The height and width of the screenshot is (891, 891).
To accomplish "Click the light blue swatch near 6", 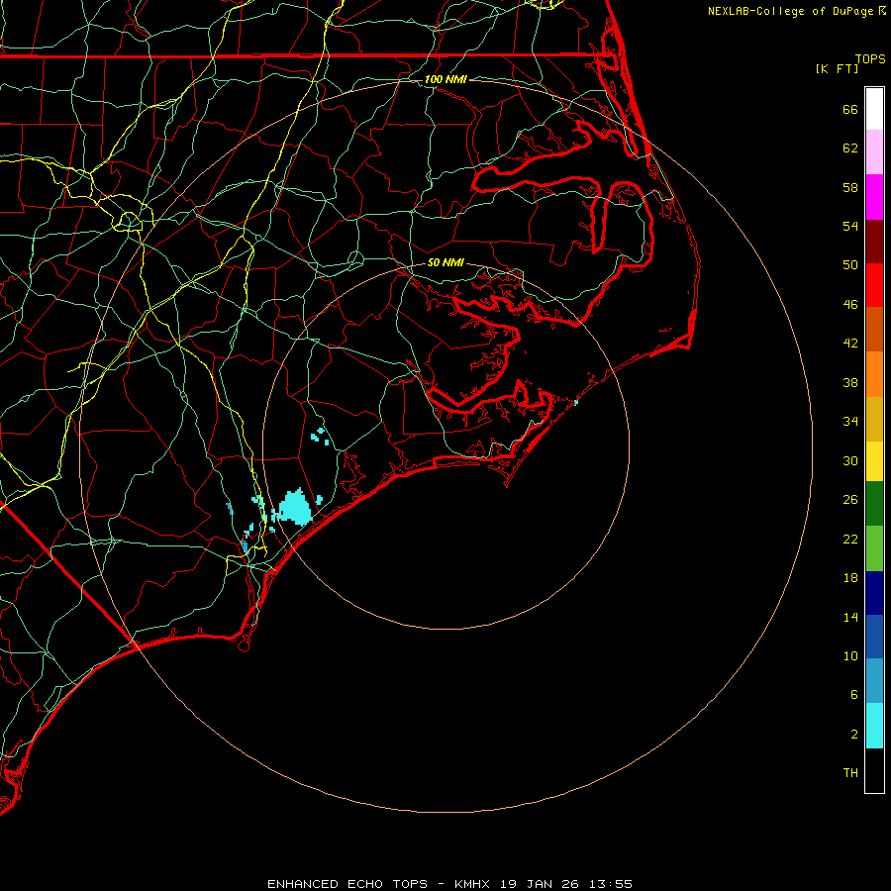I will [x=874, y=680].
